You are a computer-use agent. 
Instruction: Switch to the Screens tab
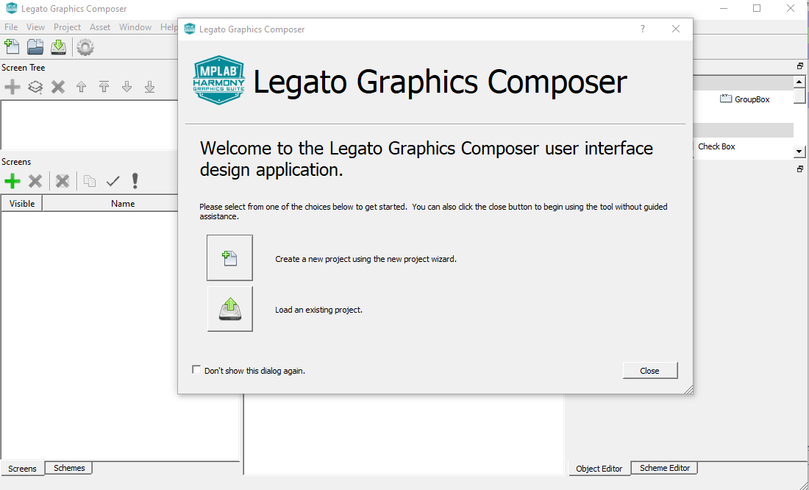[23, 469]
